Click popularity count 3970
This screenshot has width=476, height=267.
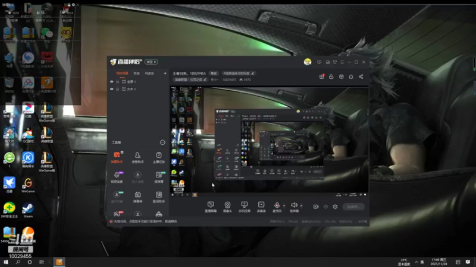[245, 80]
